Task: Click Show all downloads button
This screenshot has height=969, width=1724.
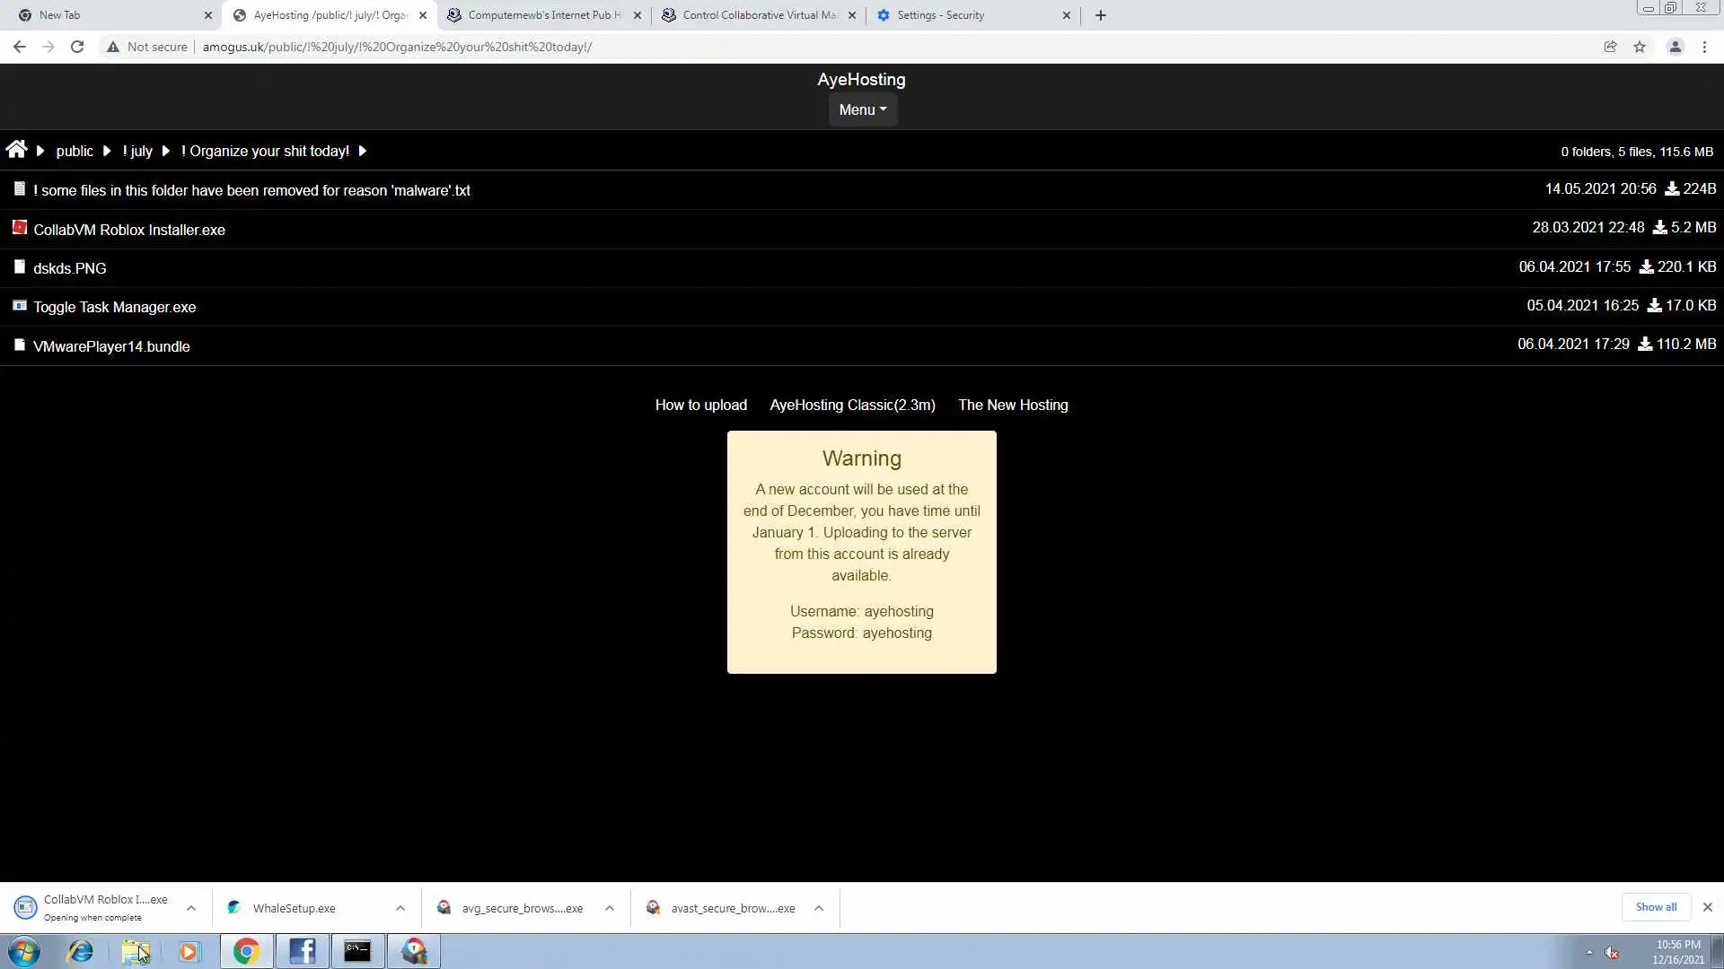Action: pyautogui.click(x=1655, y=907)
